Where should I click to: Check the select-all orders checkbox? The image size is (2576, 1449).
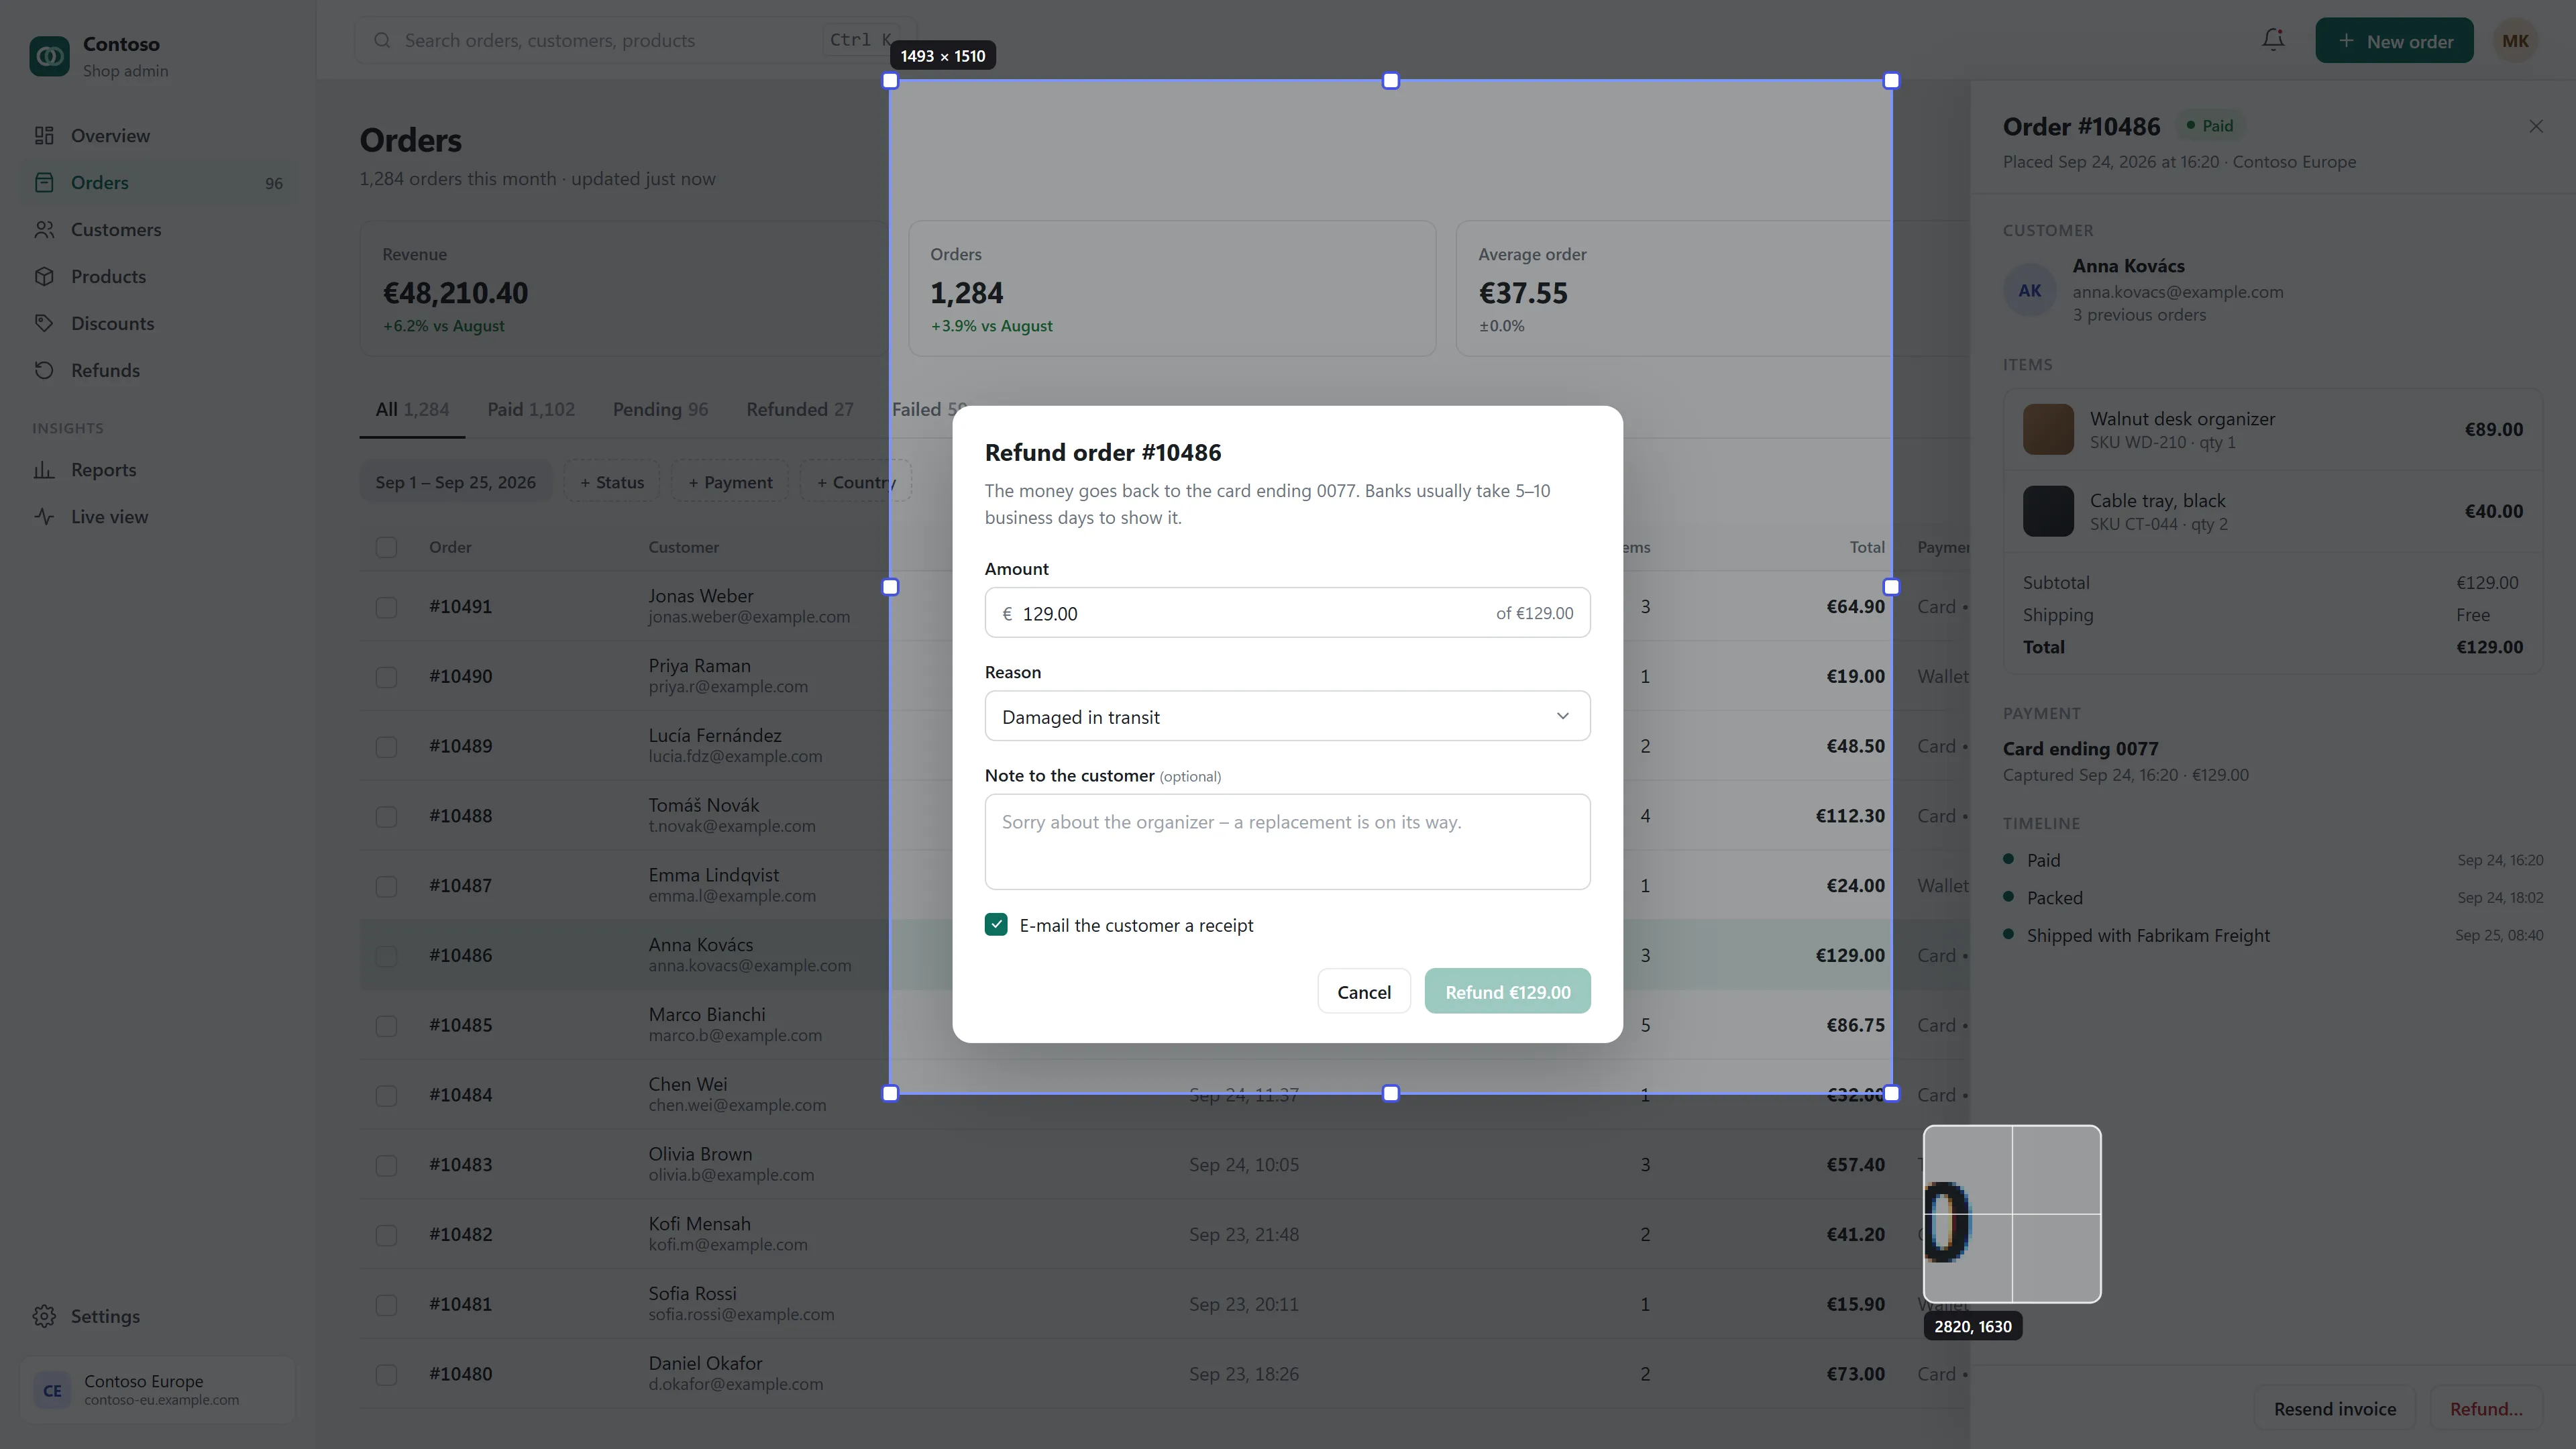pos(386,547)
